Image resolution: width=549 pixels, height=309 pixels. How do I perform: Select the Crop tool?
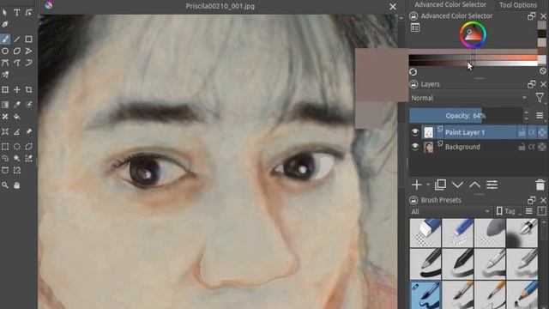click(28, 89)
